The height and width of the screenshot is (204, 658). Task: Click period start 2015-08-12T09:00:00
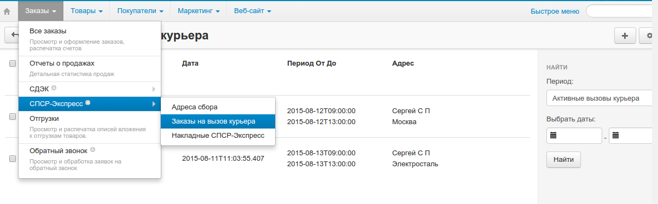[x=321, y=111]
